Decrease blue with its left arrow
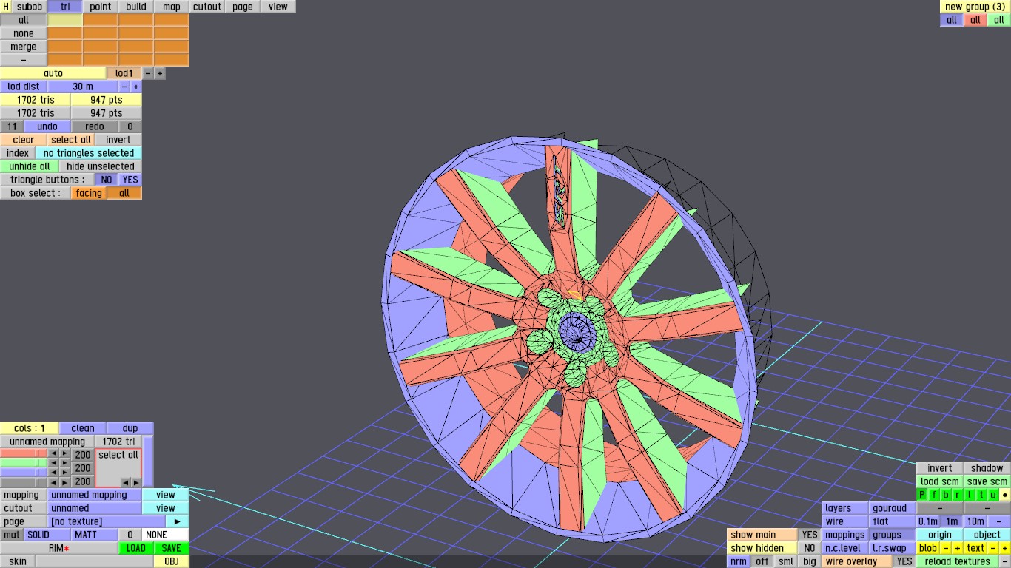The image size is (1011, 568). pyautogui.click(x=53, y=473)
